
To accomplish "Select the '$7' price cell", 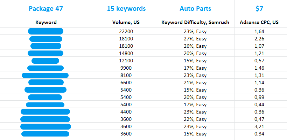I will pyautogui.click(x=259, y=8).
